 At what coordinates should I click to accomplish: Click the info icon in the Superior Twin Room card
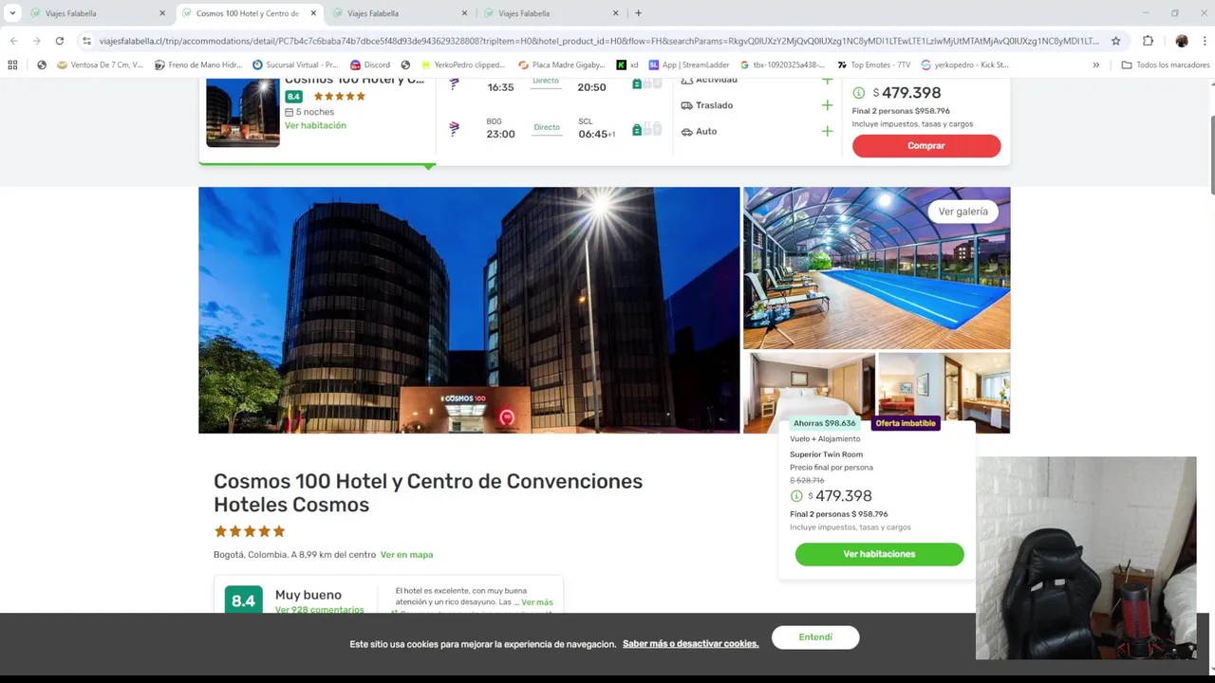[796, 496]
